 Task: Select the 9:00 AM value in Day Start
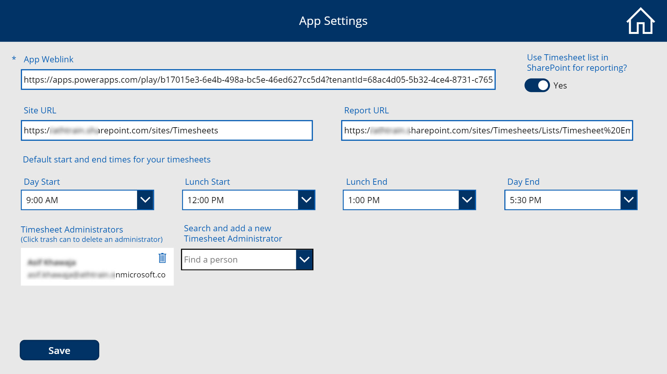[x=42, y=200]
